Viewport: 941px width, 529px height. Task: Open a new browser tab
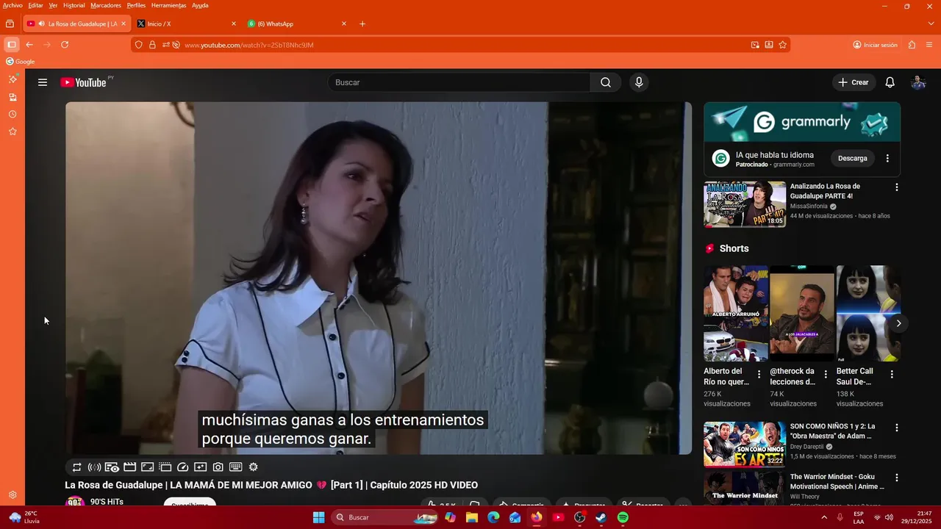(362, 24)
